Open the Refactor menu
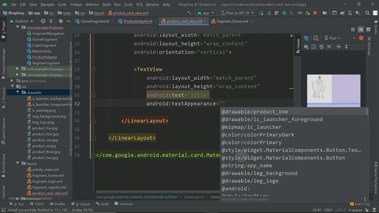The image size is (379, 213). pos(92,4)
